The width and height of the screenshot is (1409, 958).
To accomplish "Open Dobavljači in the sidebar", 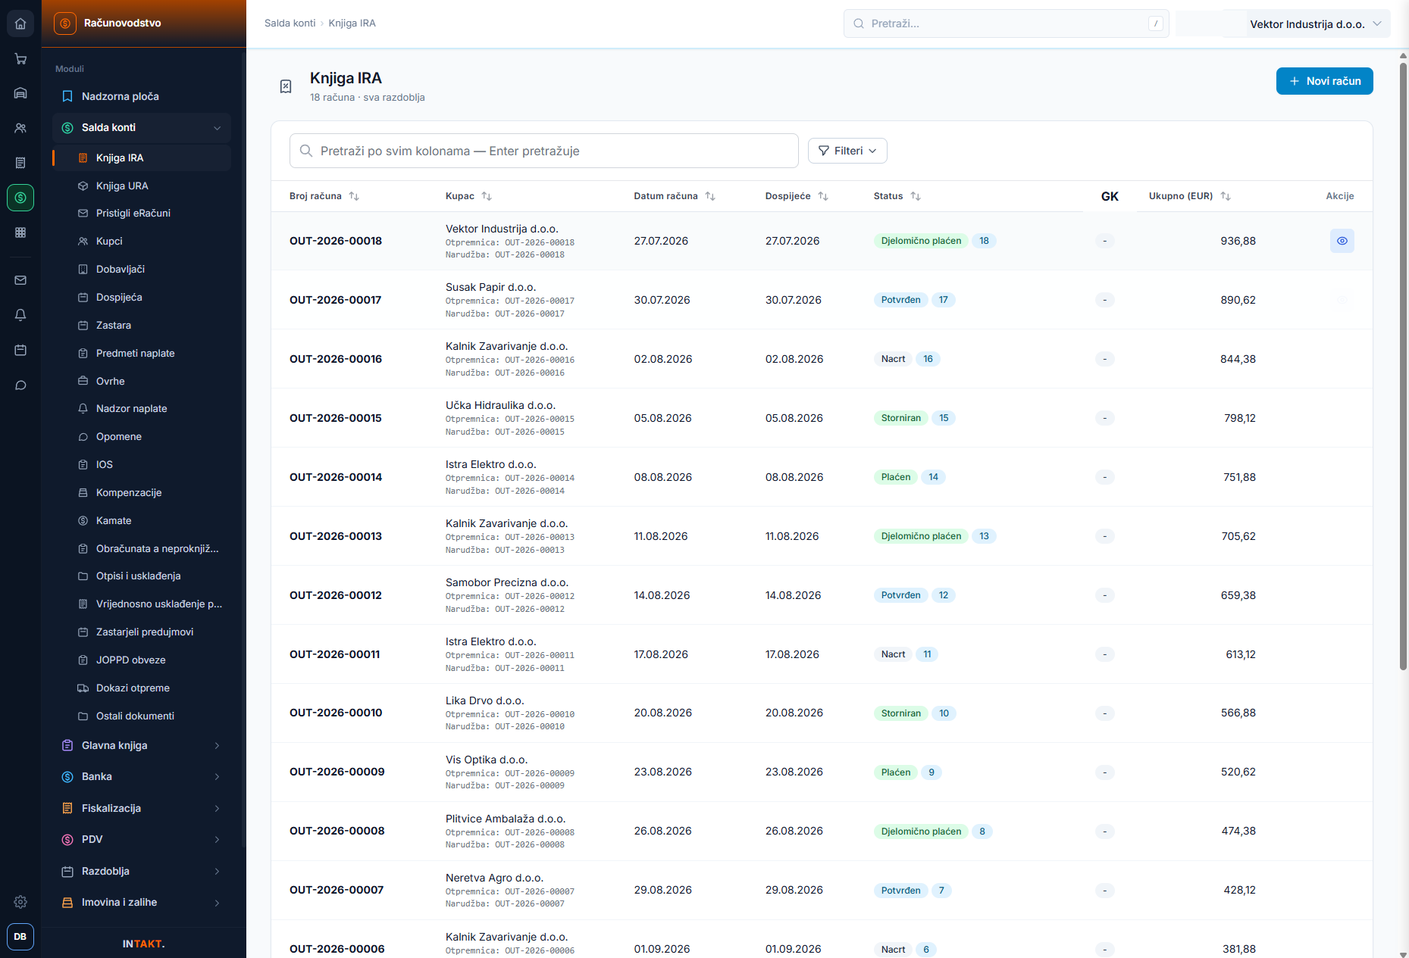I will click(142, 270).
